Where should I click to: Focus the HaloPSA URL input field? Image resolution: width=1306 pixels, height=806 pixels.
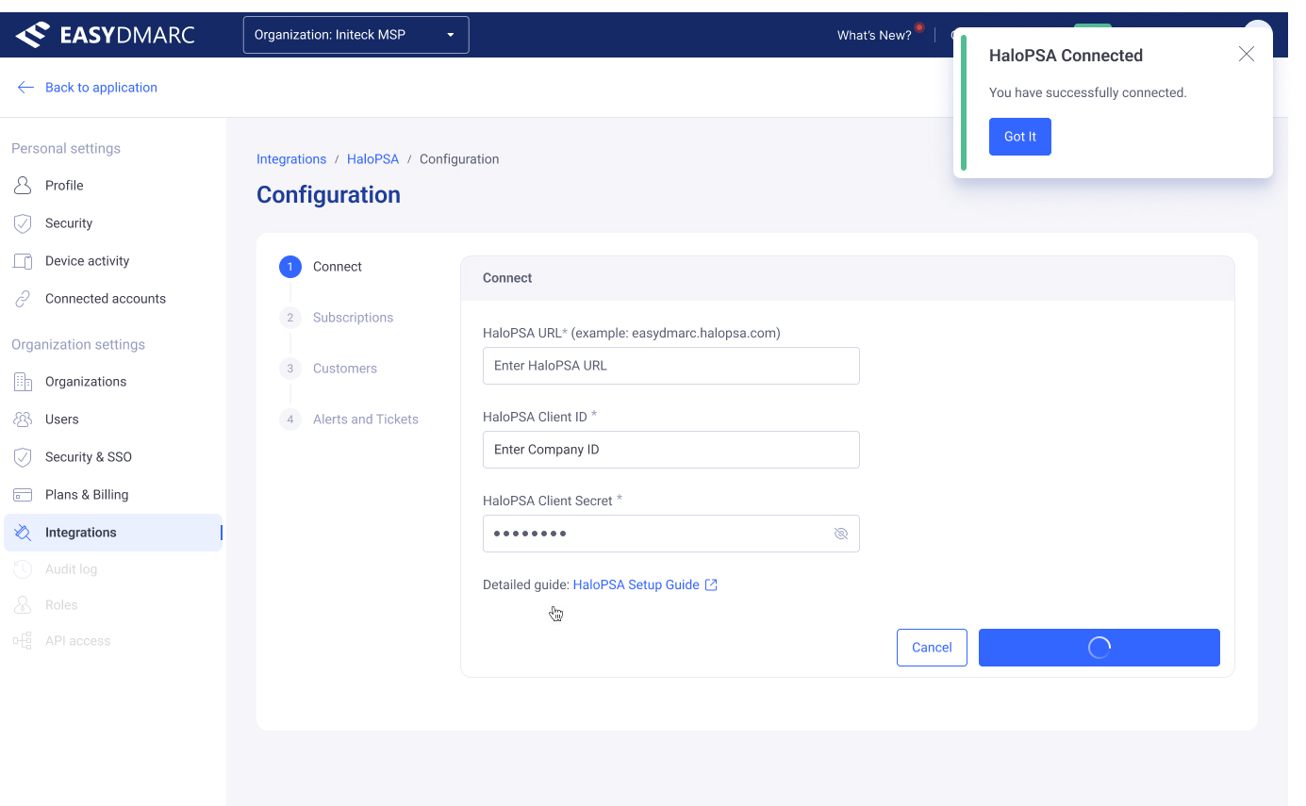[x=670, y=366]
